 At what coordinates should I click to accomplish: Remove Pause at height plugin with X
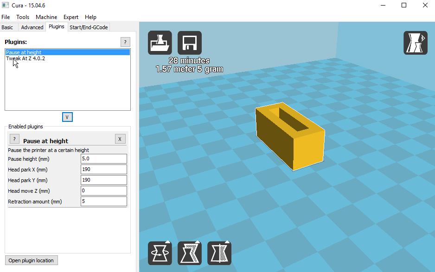point(120,139)
